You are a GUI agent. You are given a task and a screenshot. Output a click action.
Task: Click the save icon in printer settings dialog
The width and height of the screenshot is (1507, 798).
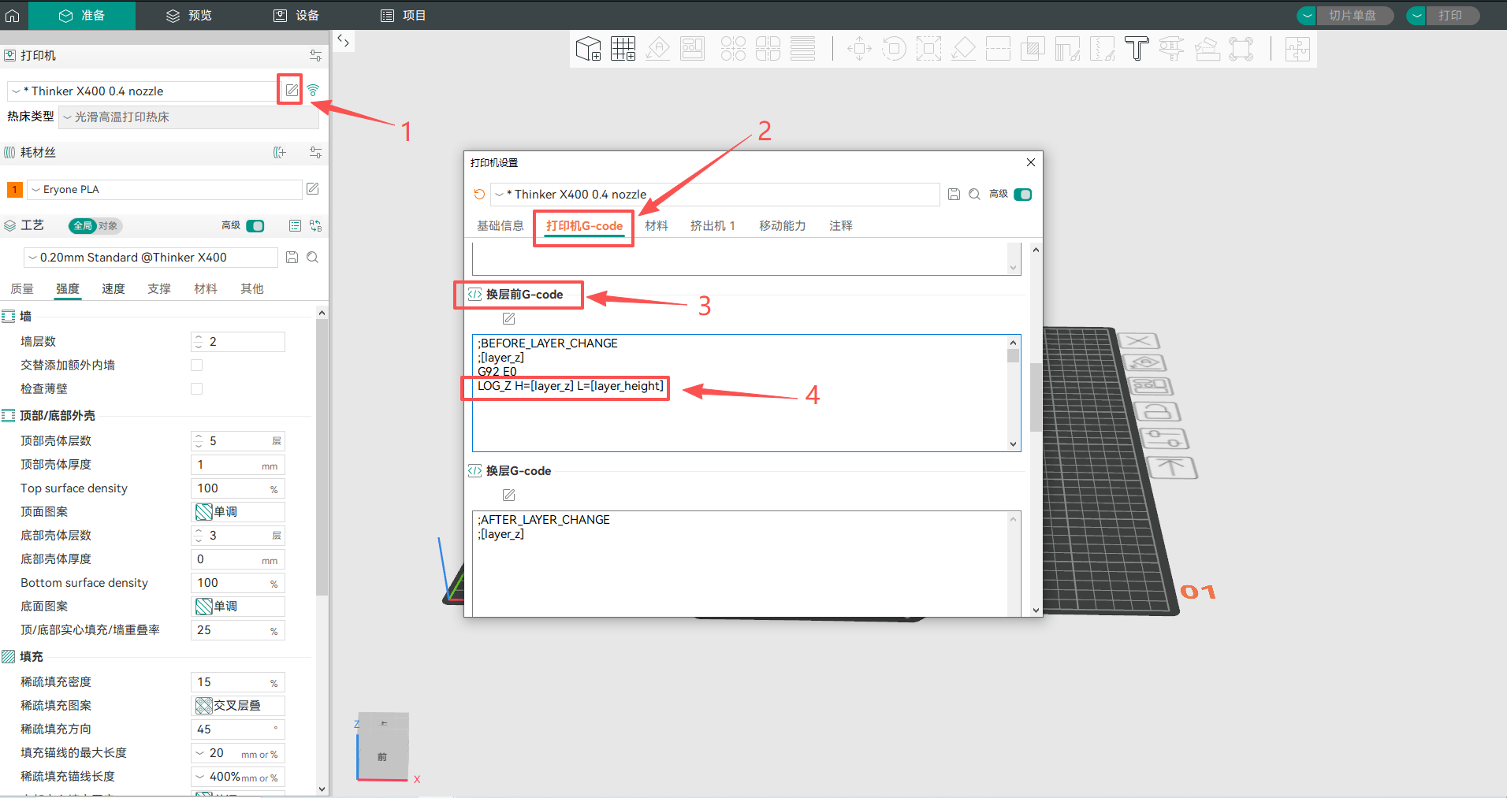coord(954,195)
